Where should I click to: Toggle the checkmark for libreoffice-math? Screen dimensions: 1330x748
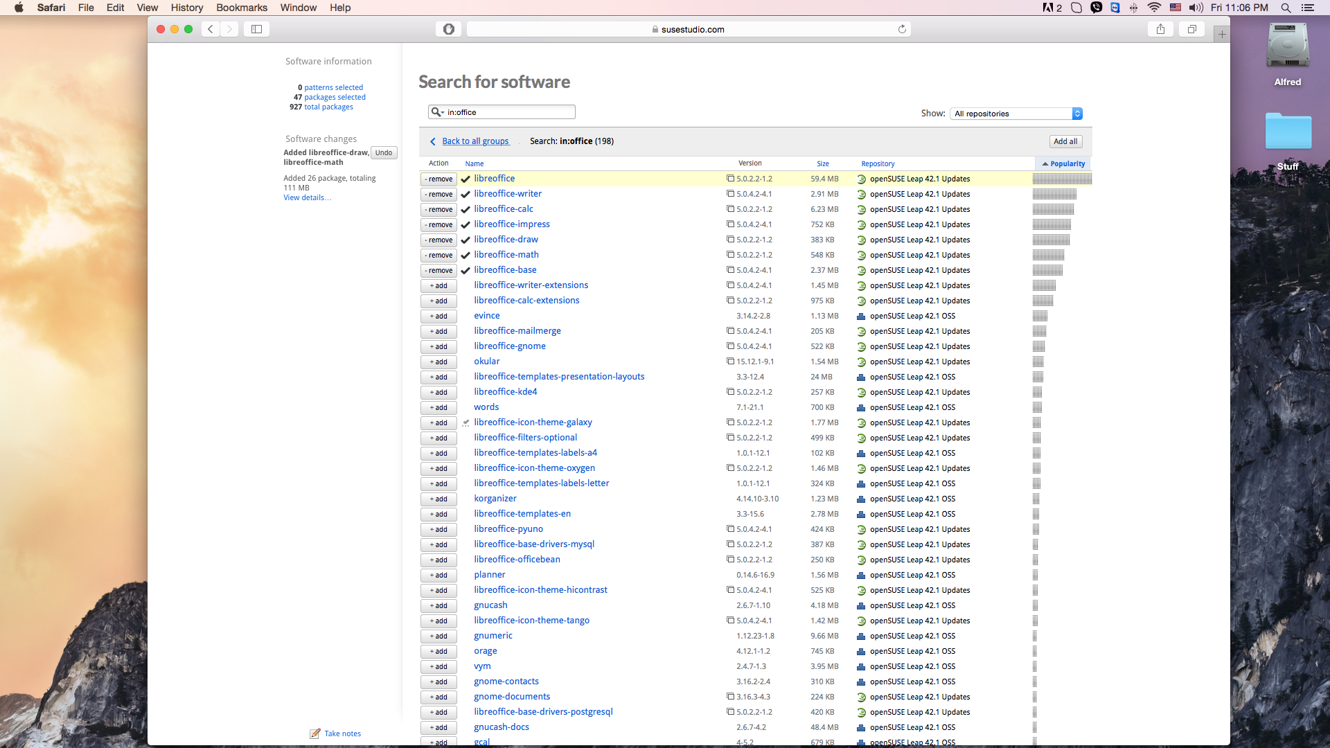coord(465,255)
